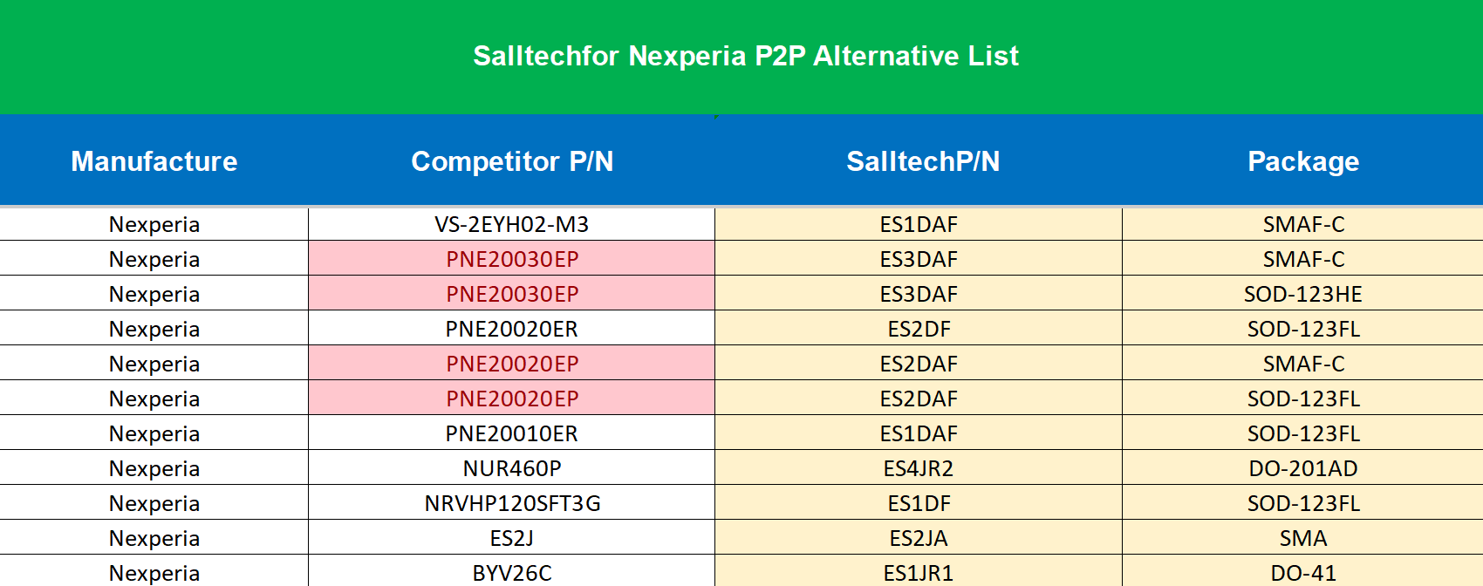Select the DO-41 package cell

(1303, 573)
